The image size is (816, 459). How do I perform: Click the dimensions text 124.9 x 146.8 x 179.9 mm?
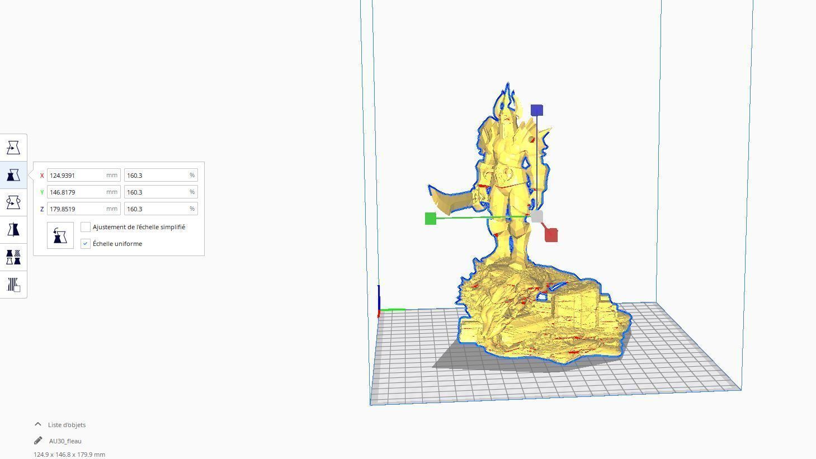pos(69,455)
